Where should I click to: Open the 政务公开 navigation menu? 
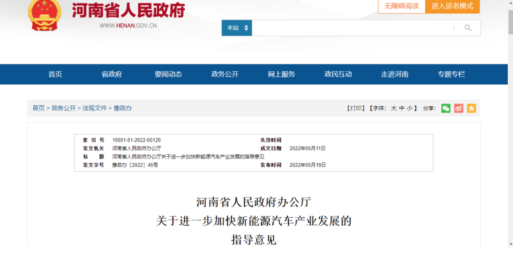[225, 74]
